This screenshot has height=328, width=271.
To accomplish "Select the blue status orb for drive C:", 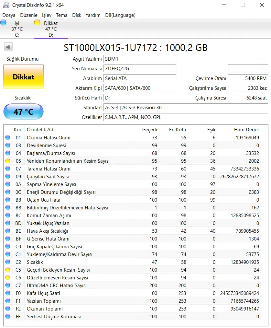I will pyautogui.click(x=3, y=22).
